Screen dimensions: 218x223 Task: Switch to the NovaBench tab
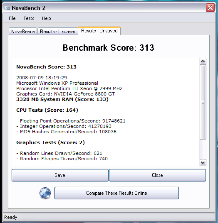[x=23, y=32]
